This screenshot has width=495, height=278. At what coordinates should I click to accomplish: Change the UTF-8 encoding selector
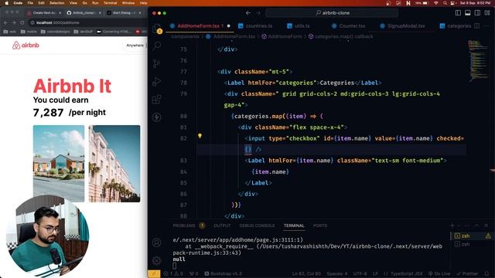point(360,273)
